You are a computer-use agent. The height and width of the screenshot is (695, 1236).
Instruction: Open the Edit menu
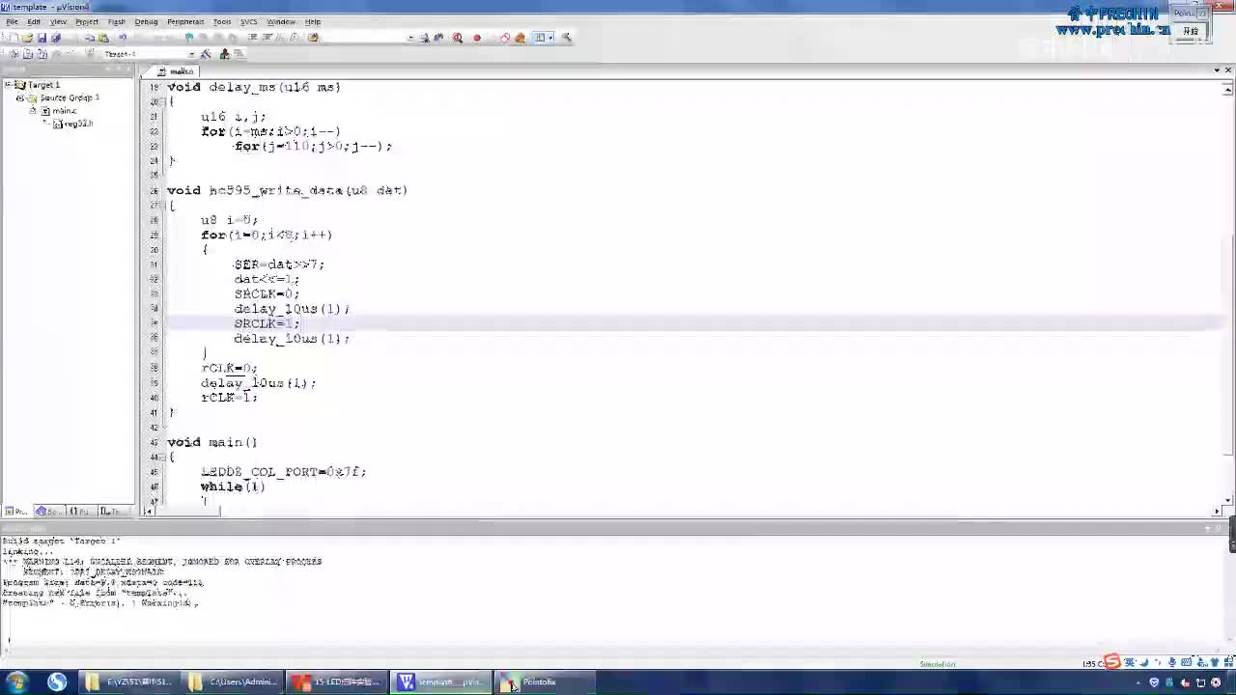click(x=35, y=21)
